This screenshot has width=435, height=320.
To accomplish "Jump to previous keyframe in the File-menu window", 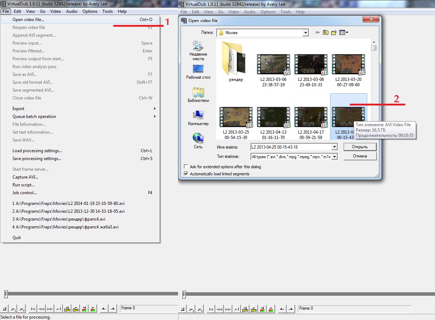I will [67, 309].
